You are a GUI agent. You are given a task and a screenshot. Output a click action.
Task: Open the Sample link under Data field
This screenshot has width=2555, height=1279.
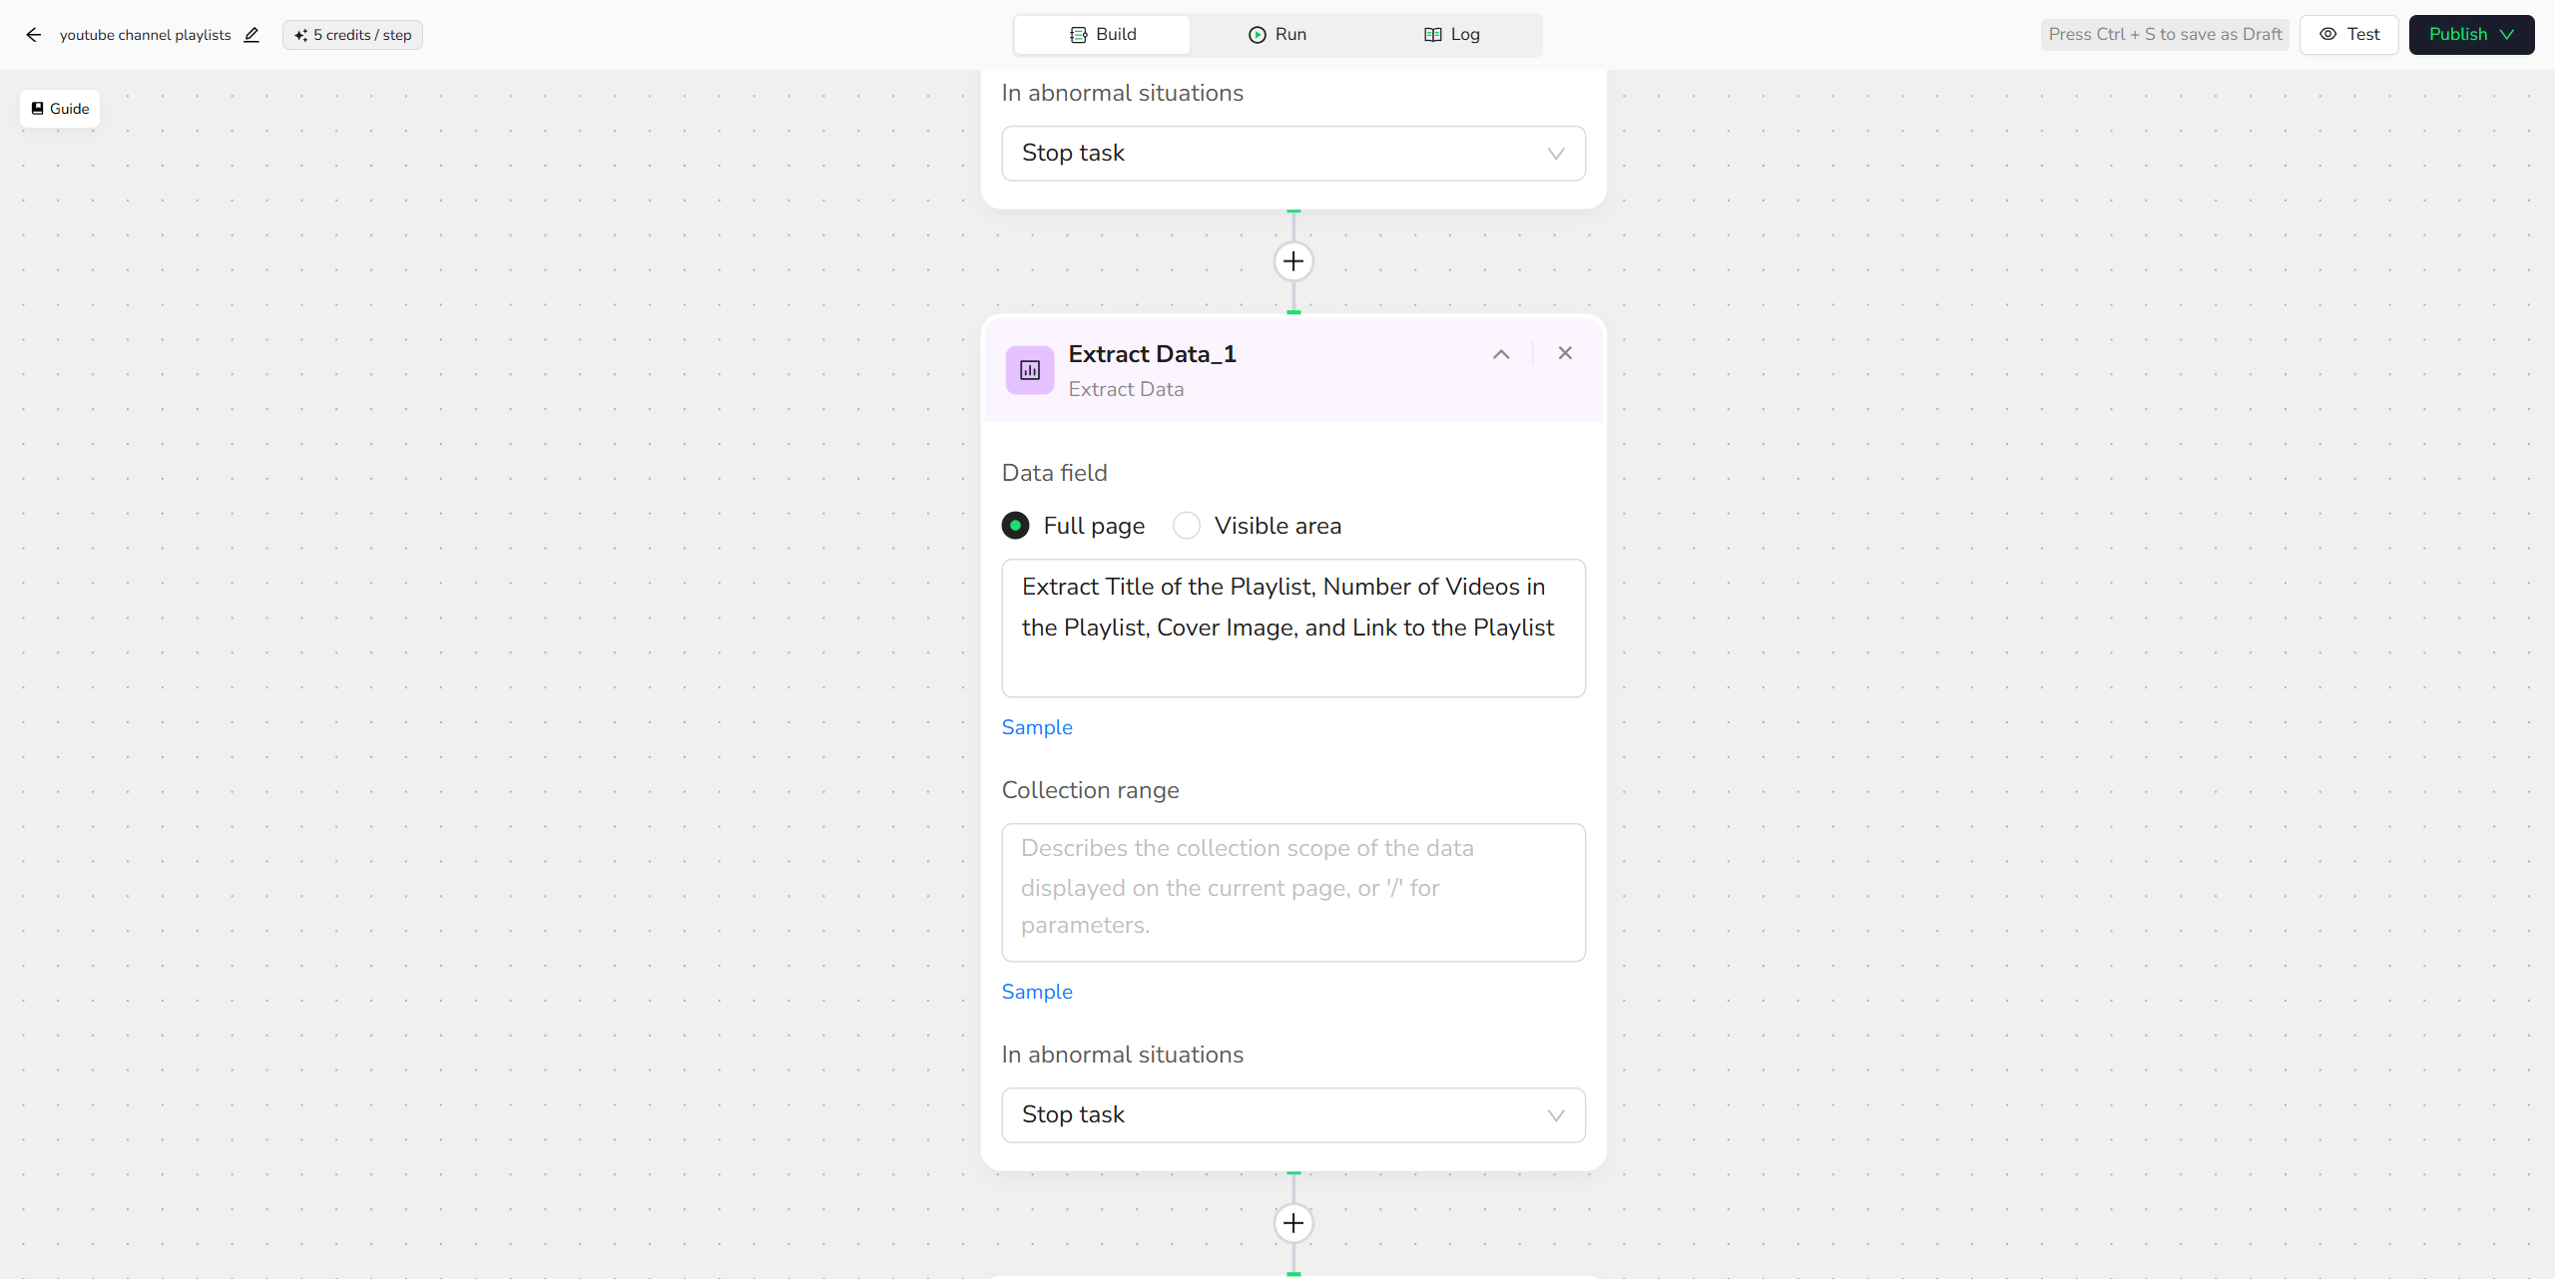tap(1037, 727)
